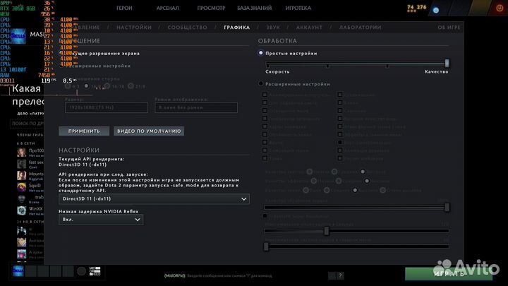This screenshot has width=508, height=286.
Task: Select the ГРАФИКА tab
Action: [x=237, y=28]
